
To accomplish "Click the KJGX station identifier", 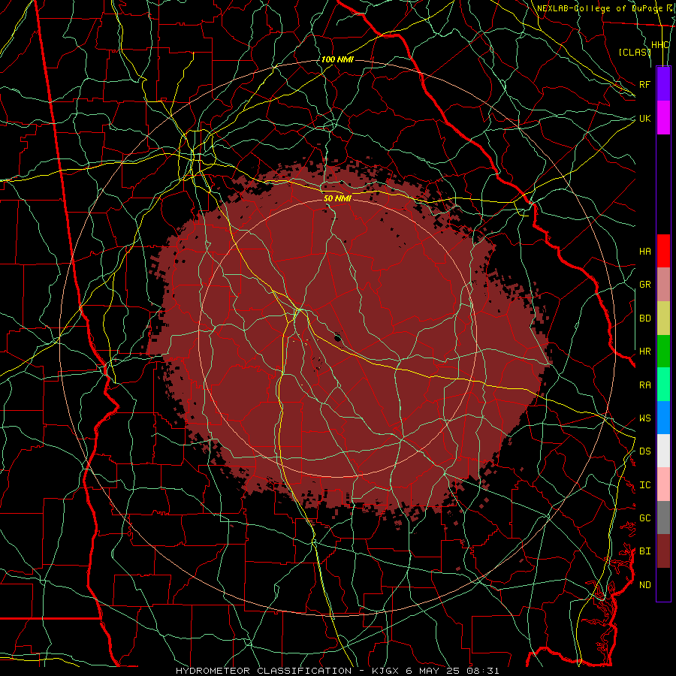I will pyautogui.click(x=386, y=671).
